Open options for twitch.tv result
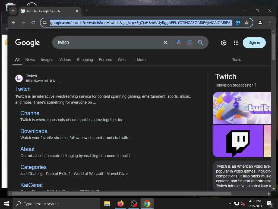This screenshot has height=209, width=278. coord(60,81)
